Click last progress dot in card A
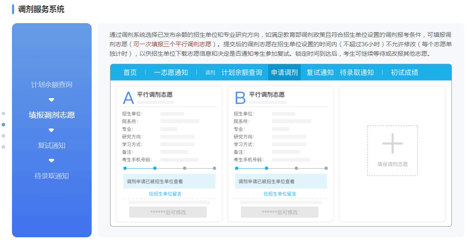Screen dimensions: 469x245 (215, 168)
